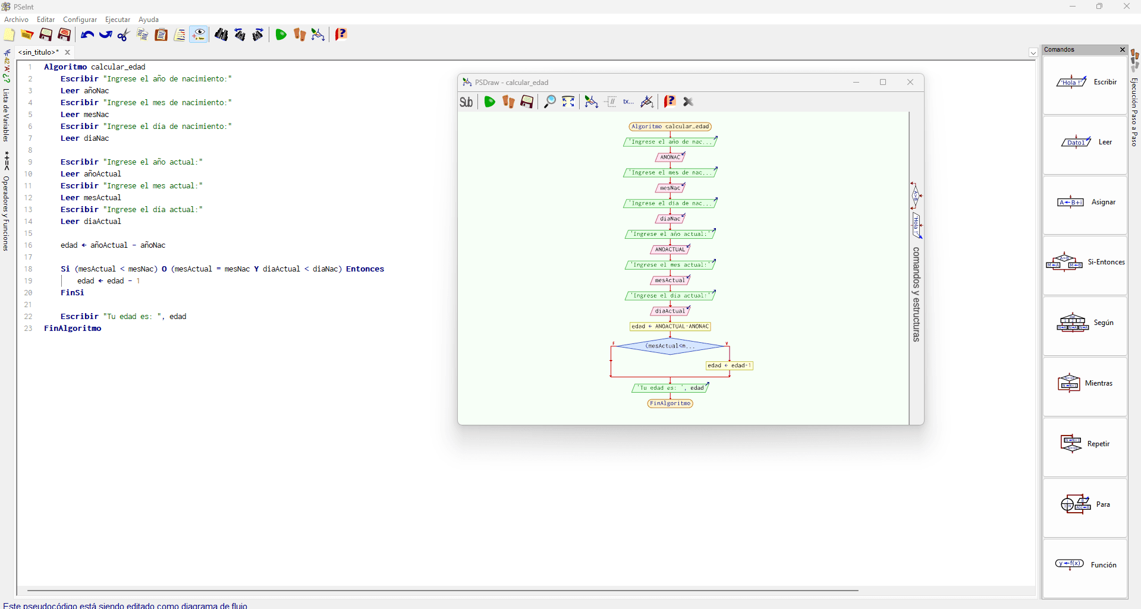Click the Cut scissors icon
Viewport: 1141px width, 609px height.
coord(124,35)
